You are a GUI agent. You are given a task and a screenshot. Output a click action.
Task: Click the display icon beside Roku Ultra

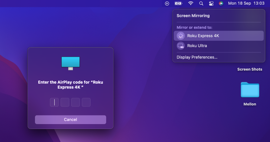181,46
